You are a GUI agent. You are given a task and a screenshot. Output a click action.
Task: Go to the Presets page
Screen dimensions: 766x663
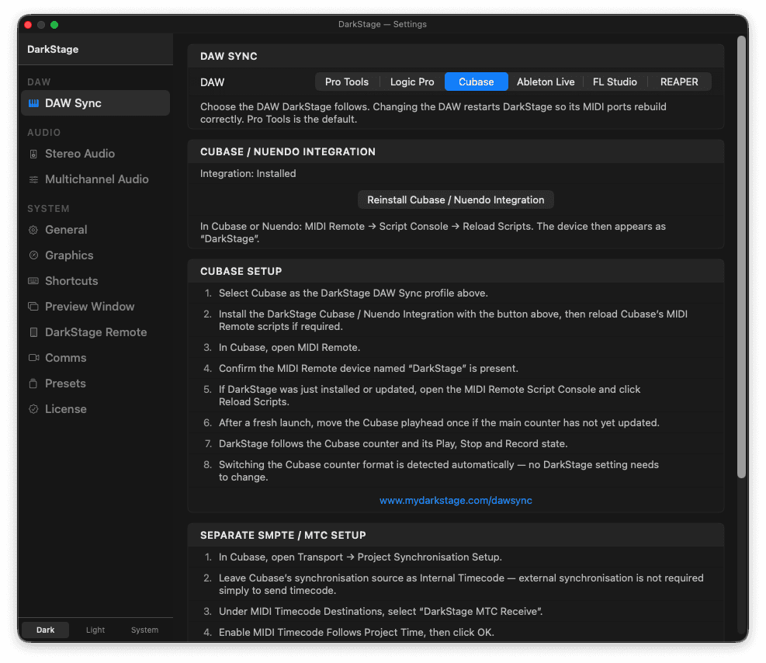(95, 384)
